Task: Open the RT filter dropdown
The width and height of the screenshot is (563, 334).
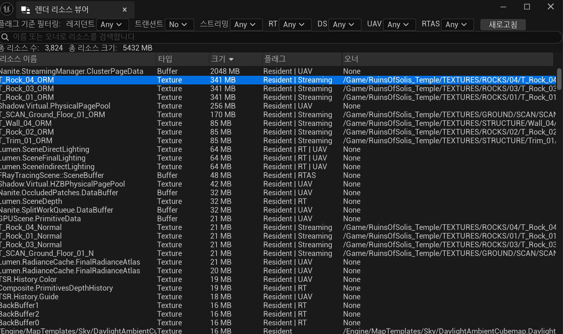Action: pyautogui.click(x=295, y=25)
